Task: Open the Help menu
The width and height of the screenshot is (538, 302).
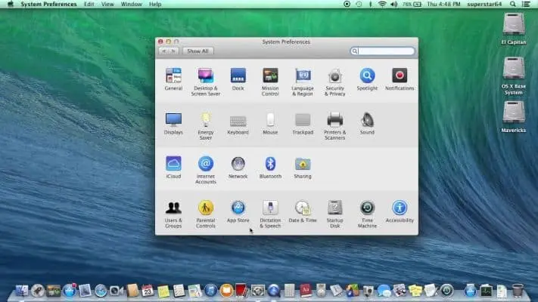Action: click(x=155, y=4)
